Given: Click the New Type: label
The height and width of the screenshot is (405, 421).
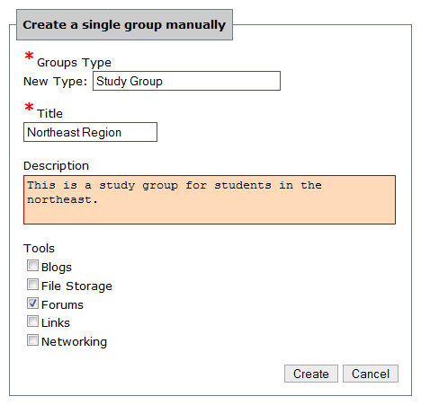Looking at the screenshot, I should coord(55,82).
